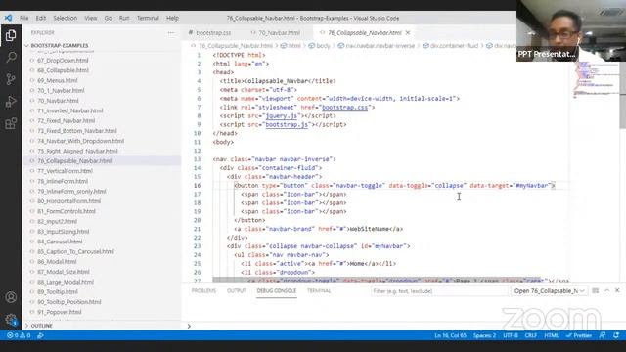Viewport: 626px width, 352px height.
Task: Collapse the BOOTSTRAP-EXAMPLES folder section
Action: 59,46
